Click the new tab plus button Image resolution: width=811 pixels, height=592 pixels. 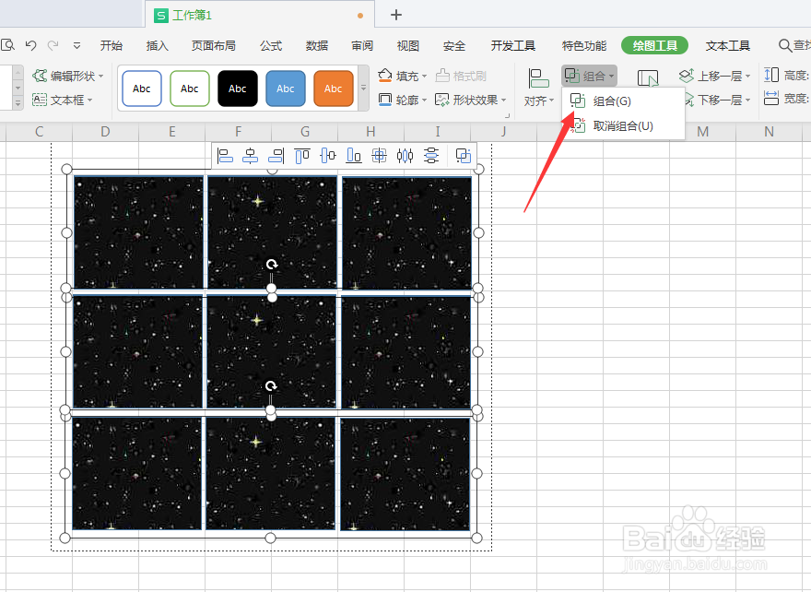395,15
